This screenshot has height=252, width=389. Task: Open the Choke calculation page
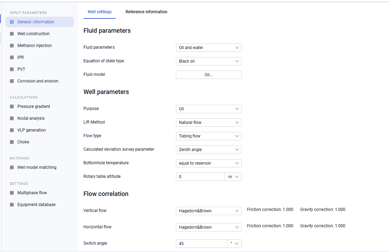[40, 142]
